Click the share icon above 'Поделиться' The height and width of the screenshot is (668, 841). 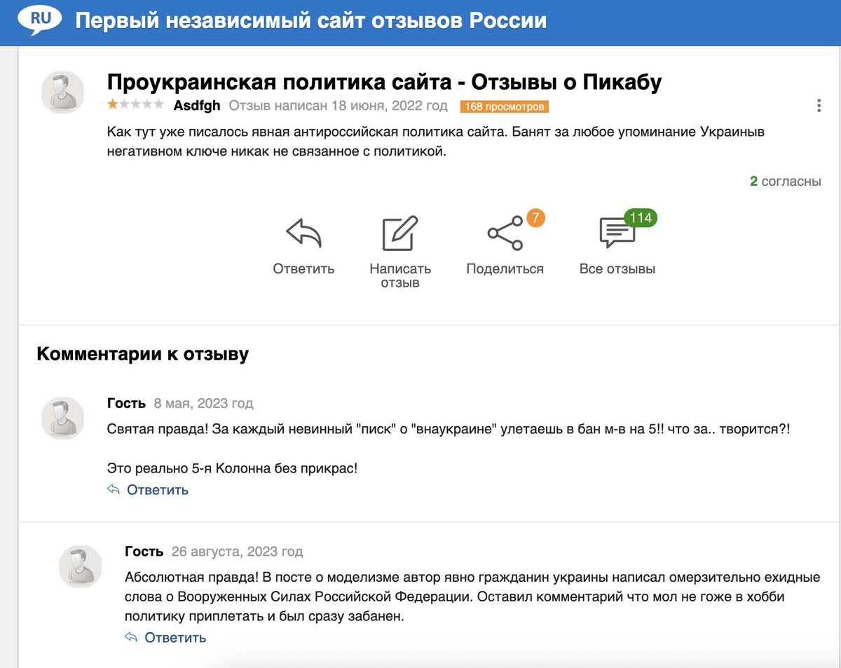tap(505, 233)
